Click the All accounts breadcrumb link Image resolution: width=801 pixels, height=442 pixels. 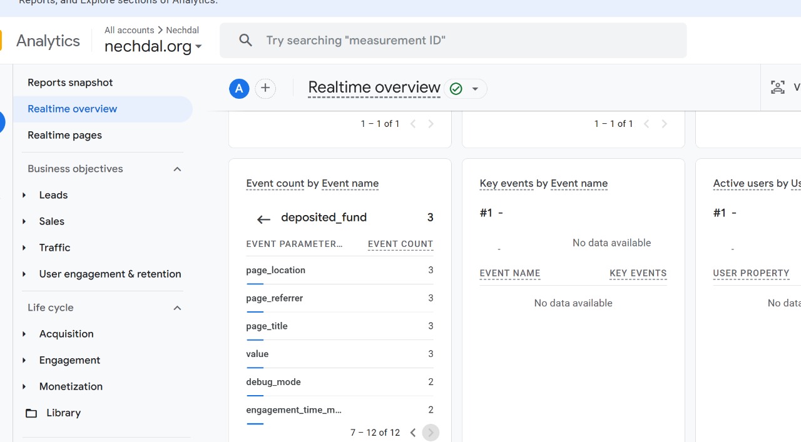[x=129, y=30]
